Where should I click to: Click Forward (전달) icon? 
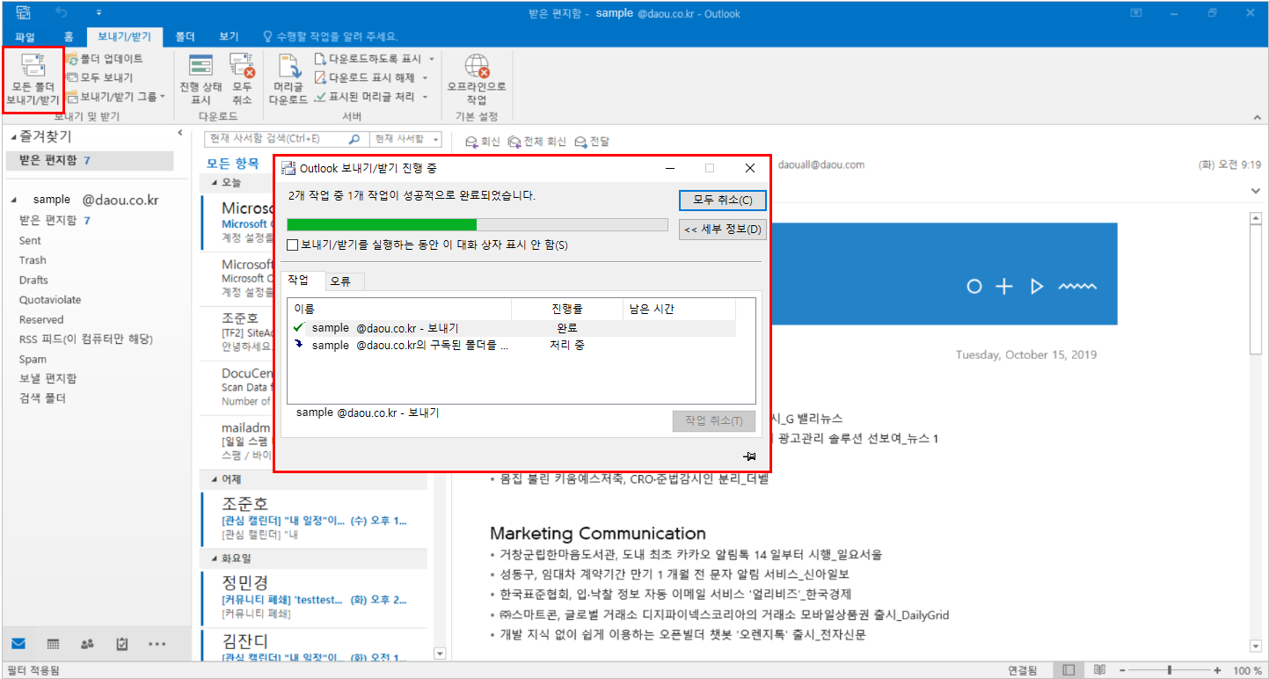click(580, 142)
